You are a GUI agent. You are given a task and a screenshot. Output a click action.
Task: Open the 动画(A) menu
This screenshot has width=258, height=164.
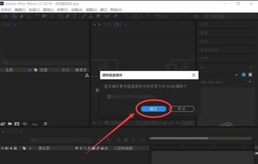point(77,10)
